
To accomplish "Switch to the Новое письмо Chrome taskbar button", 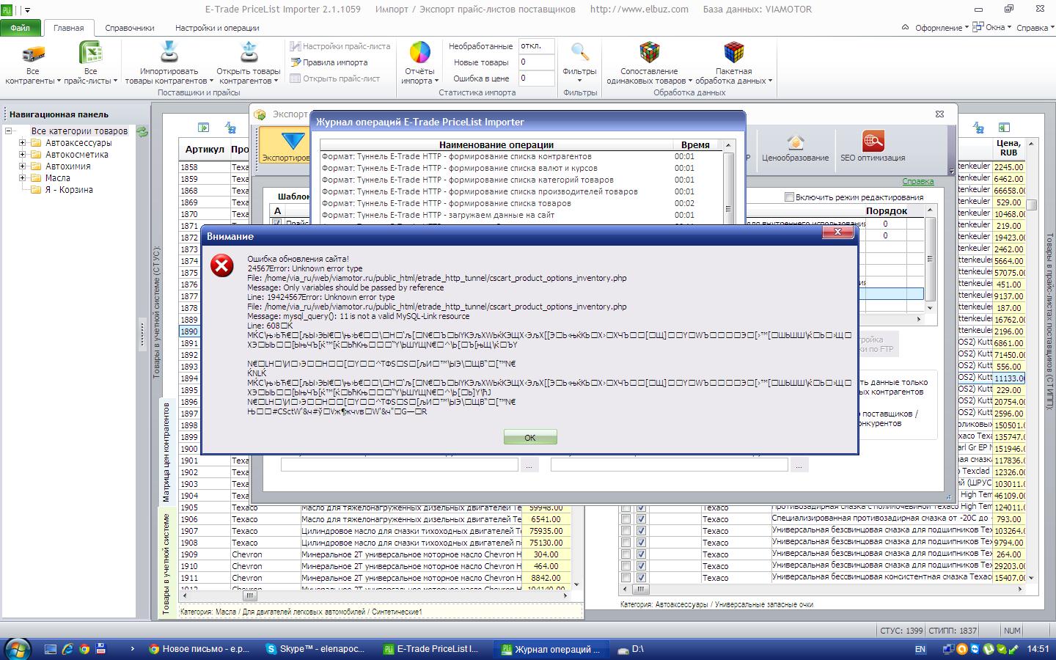I will click(x=199, y=649).
